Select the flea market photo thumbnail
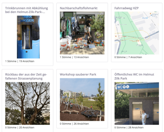 pos(82,33)
